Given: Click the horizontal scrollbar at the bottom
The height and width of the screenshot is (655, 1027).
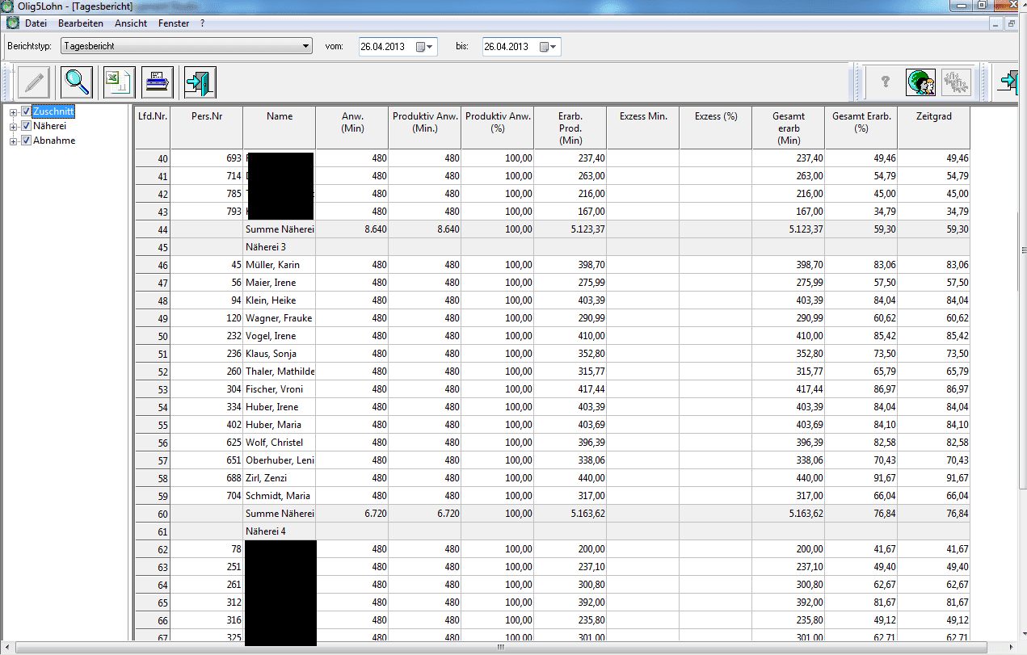Looking at the screenshot, I should click(x=500, y=648).
